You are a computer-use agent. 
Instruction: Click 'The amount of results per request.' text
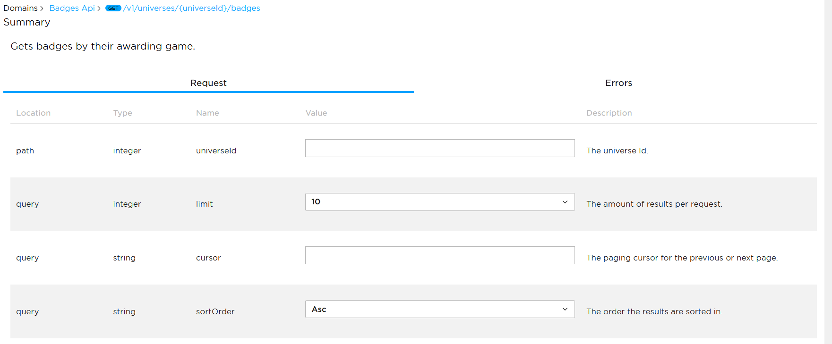click(654, 204)
